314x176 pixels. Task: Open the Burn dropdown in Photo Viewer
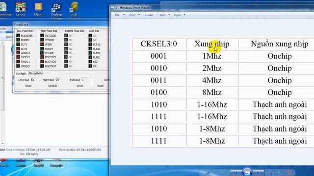pyautogui.click(x=165, y=15)
